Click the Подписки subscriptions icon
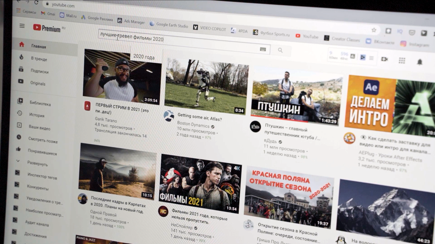435x244 pixels. click(x=21, y=69)
